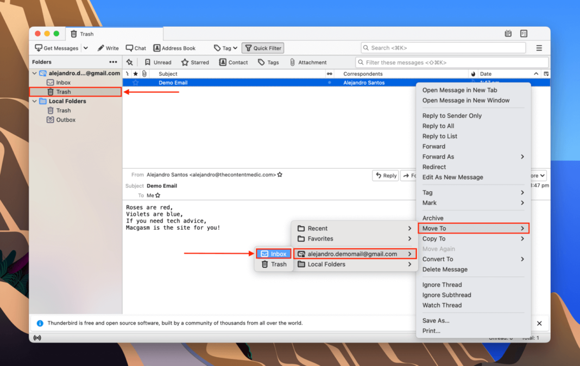Open the Tasks view icon
The image size is (580, 366).
(523, 33)
